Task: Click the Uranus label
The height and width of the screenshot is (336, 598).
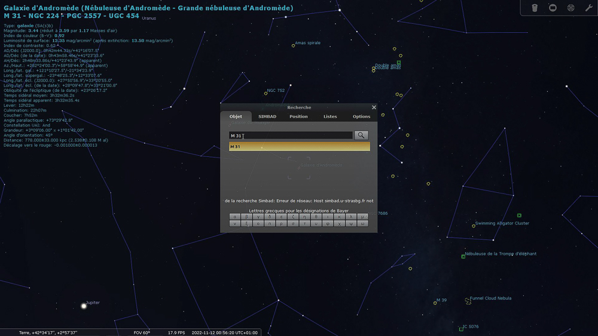Action: 149,19
